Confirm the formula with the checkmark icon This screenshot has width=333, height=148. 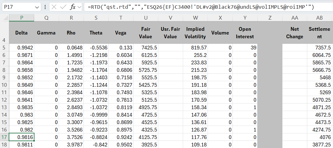63,7
